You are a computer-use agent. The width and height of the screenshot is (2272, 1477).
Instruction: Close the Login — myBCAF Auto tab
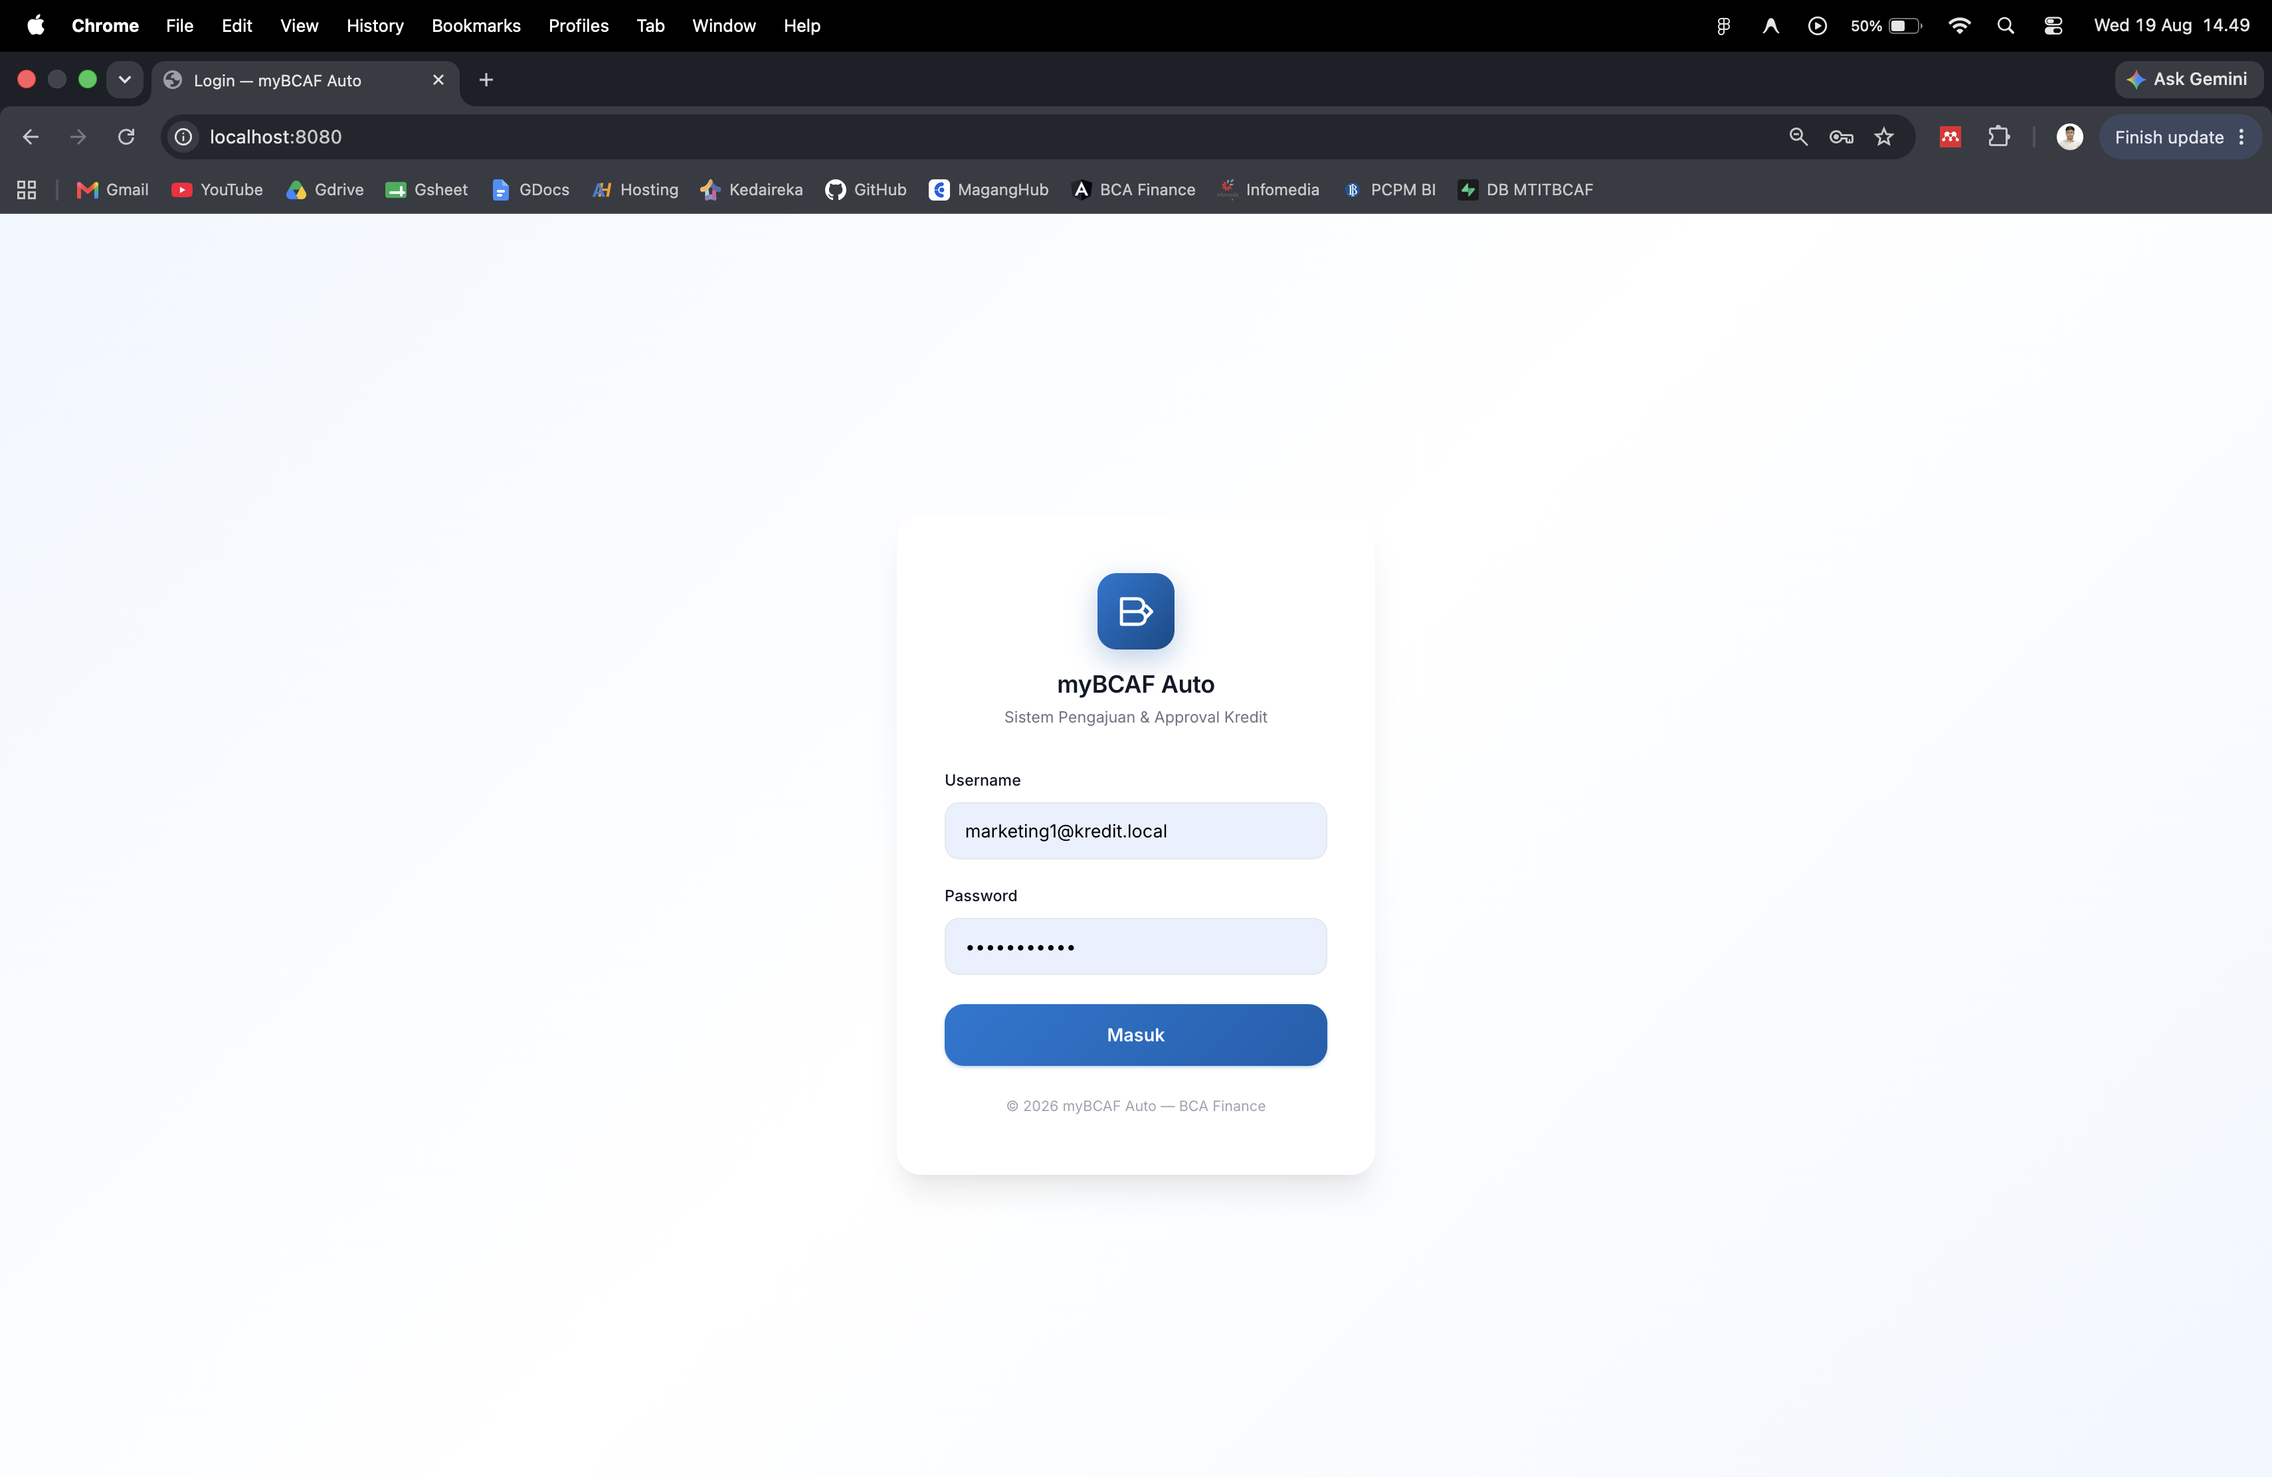[x=438, y=80]
